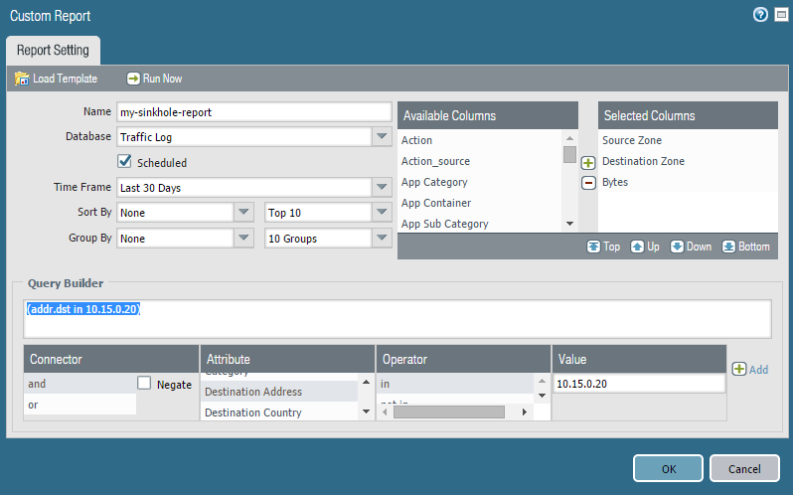Move selected column to Top

click(603, 247)
